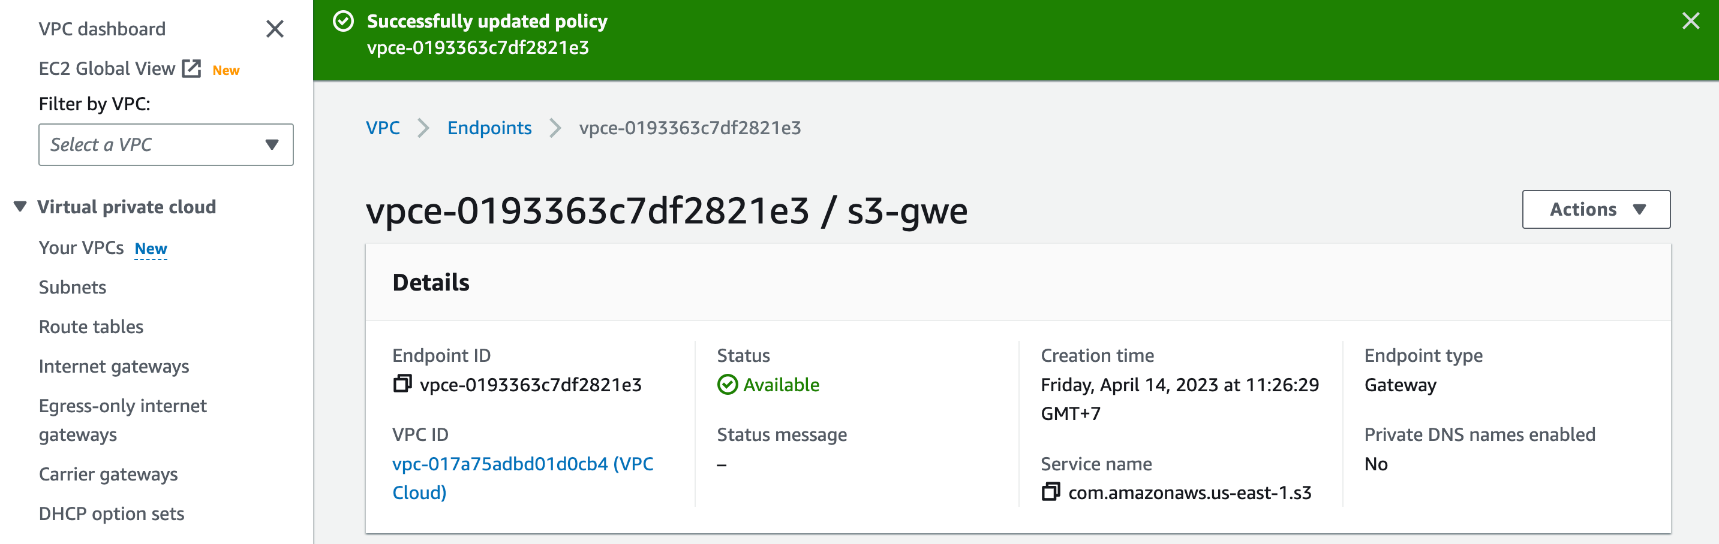The width and height of the screenshot is (1719, 544).
Task: Open Route tables in navigation
Action: [91, 327]
